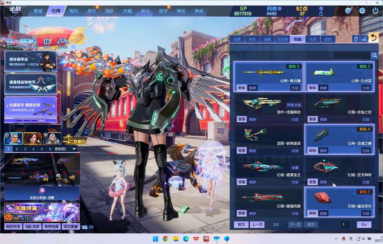The image size is (383, 244).
Task: Go to 上一页 previous page
Action: 257,225
